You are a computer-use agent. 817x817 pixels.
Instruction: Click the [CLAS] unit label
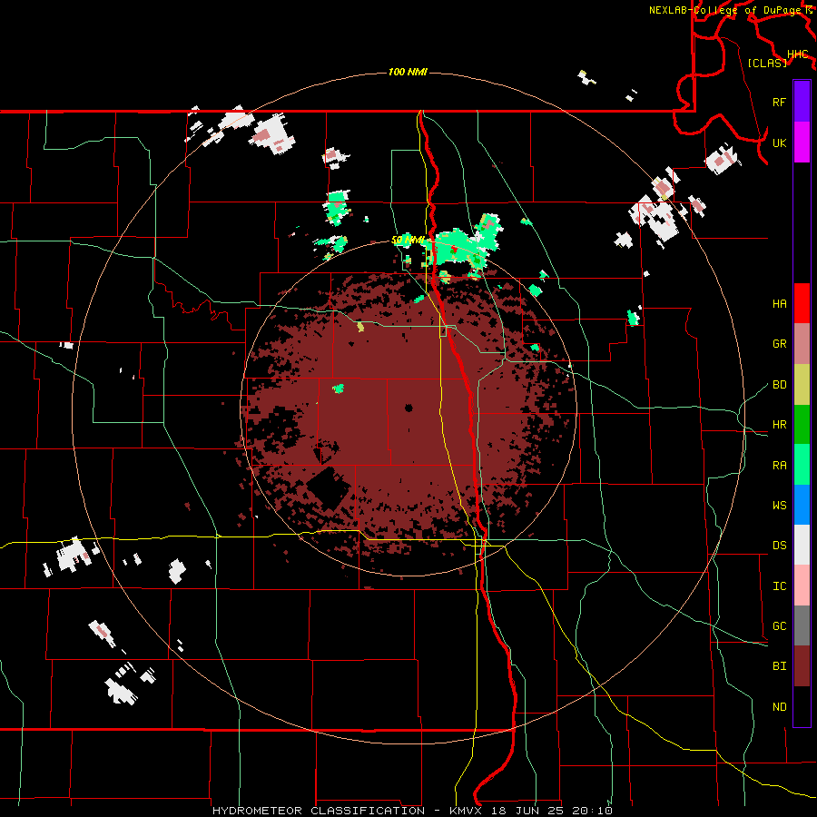767,63
